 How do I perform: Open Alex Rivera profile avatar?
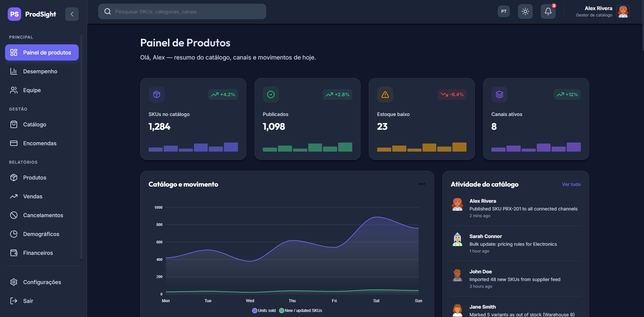tap(623, 11)
